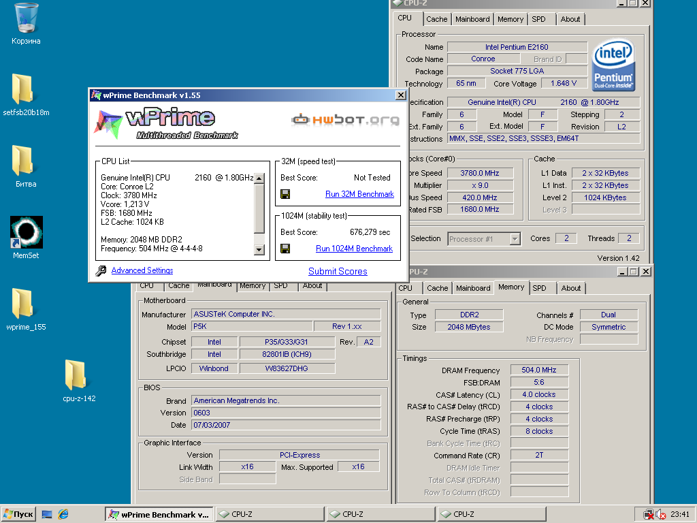Click the DRAM Frequency 504.0 MHz value
The image size is (697, 523).
(x=539, y=370)
